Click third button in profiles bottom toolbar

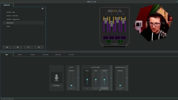[x=28, y=47]
